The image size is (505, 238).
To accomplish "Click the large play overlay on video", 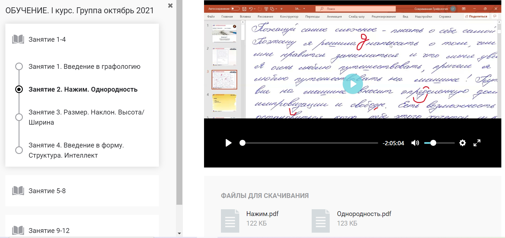I will pos(353,84).
